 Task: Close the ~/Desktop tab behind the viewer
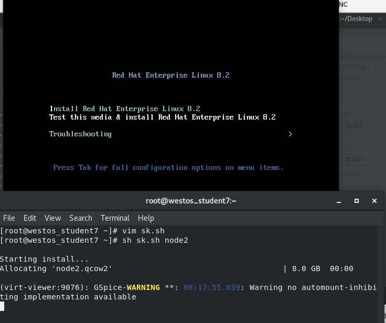tap(380, 19)
